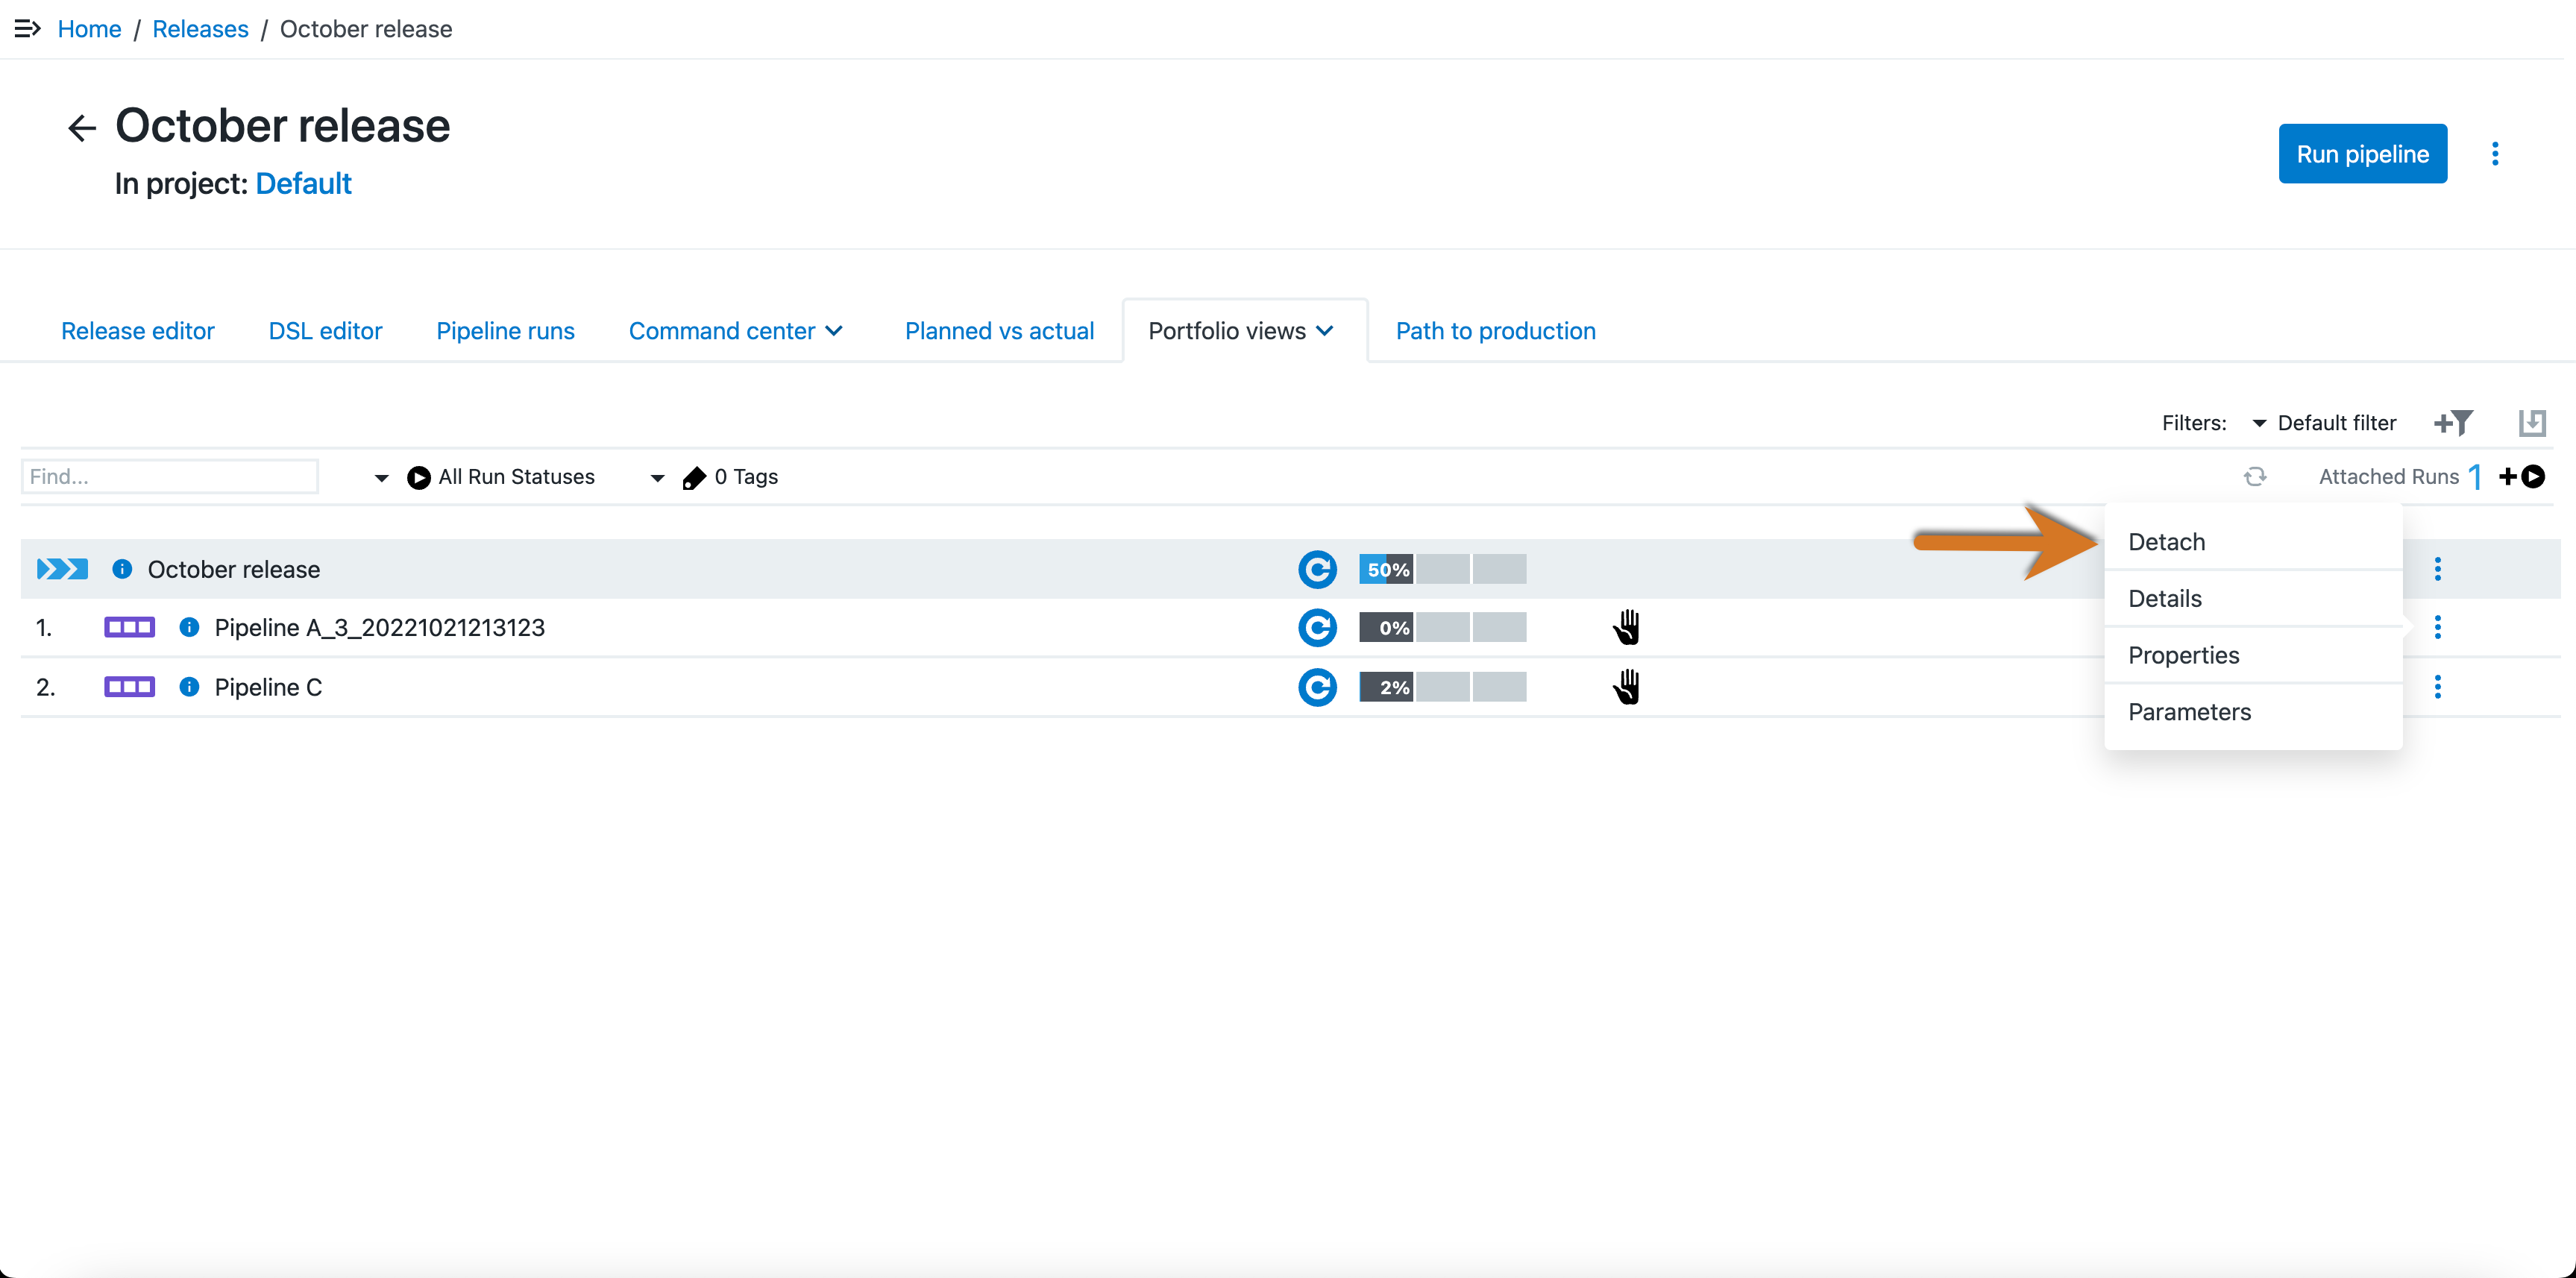The width and height of the screenshot is (2576, 1278).
Task: Click the info icon on October release row
Action: pyautogui.click(x=122, y=569)
